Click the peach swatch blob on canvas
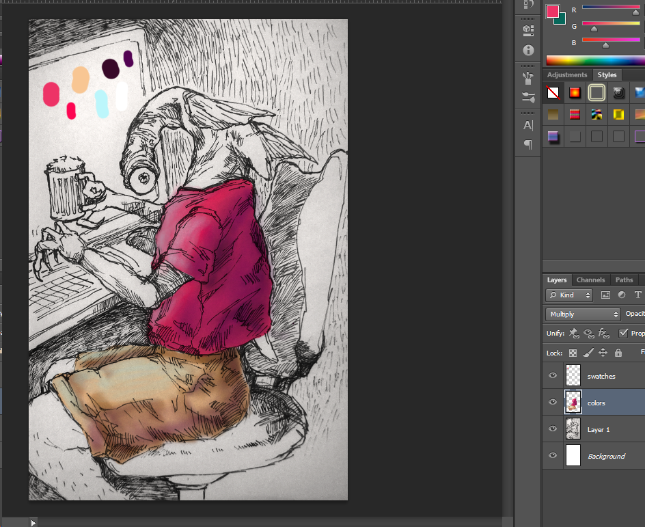This screenshot has width=645, height=527. (x=80, y=80)
